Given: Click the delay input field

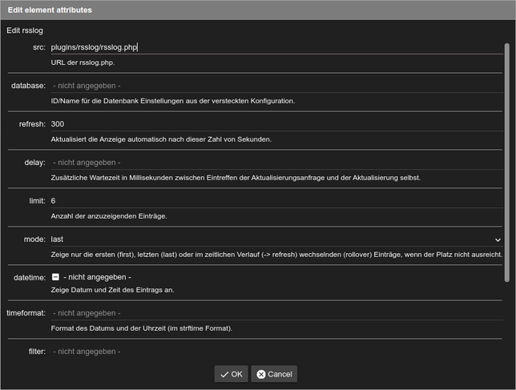Looking at the screenshot, I should pos(276,163).
